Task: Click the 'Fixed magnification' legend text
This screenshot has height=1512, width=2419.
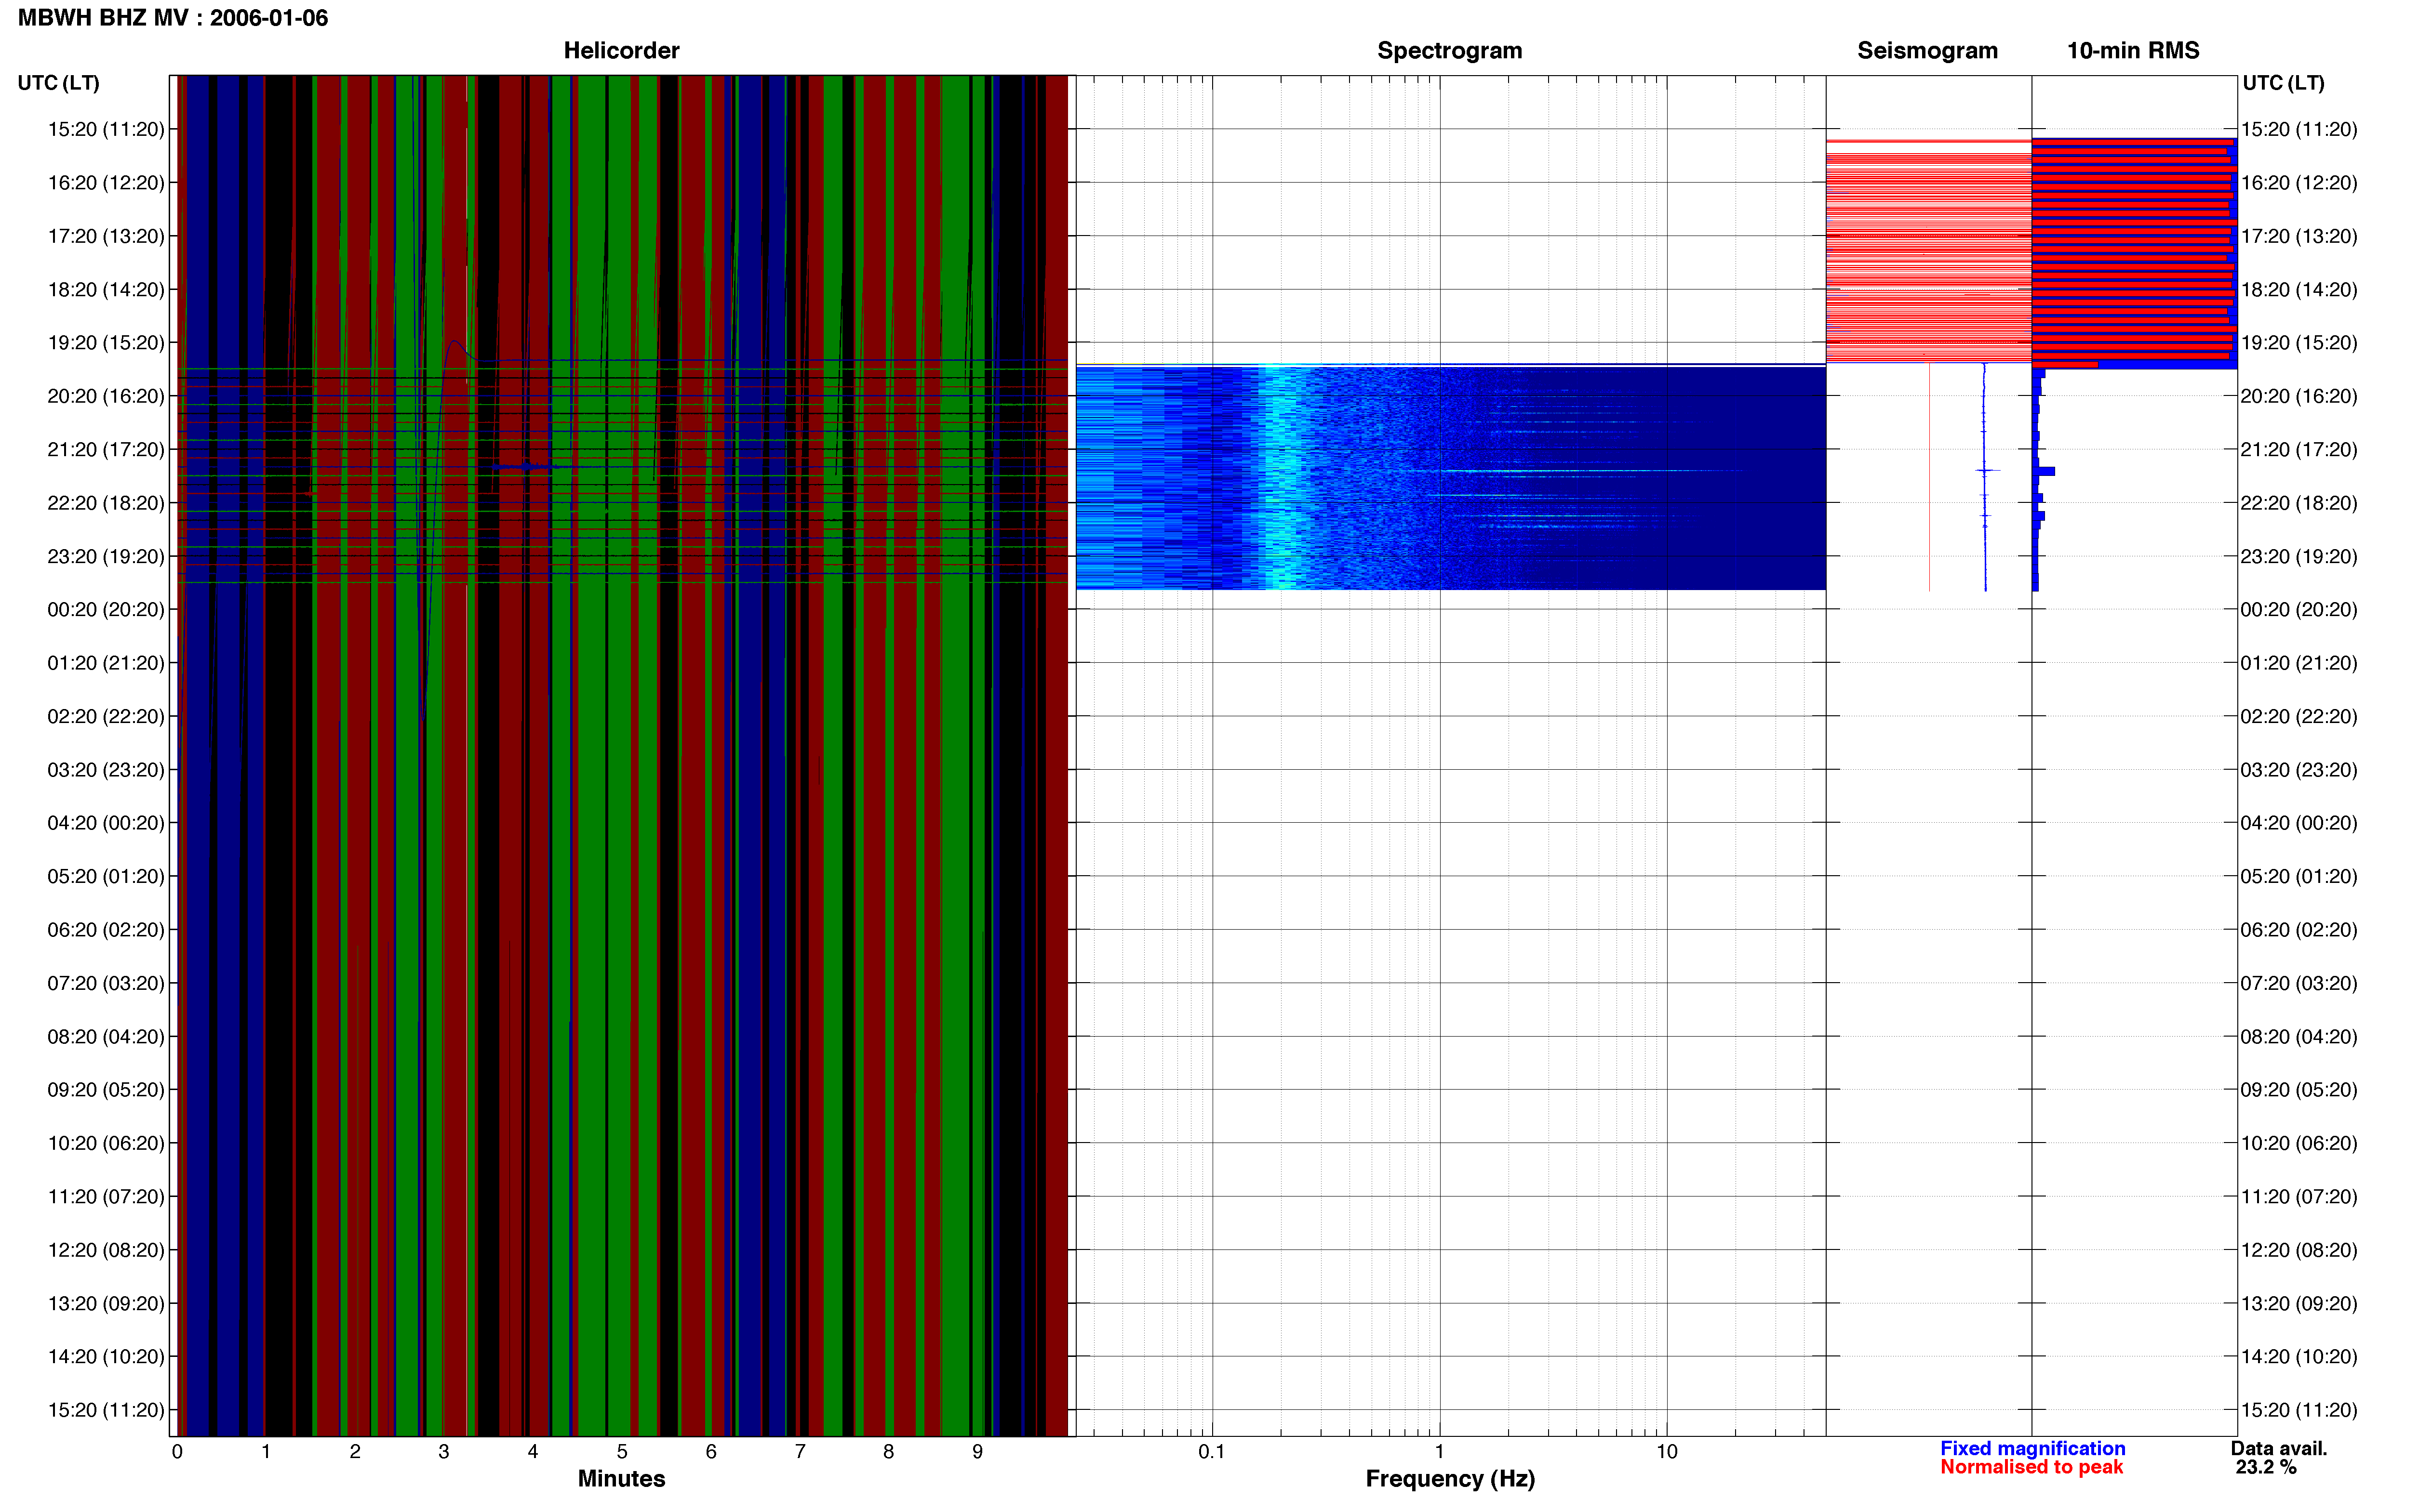Action: [x=2032, y=1448]
